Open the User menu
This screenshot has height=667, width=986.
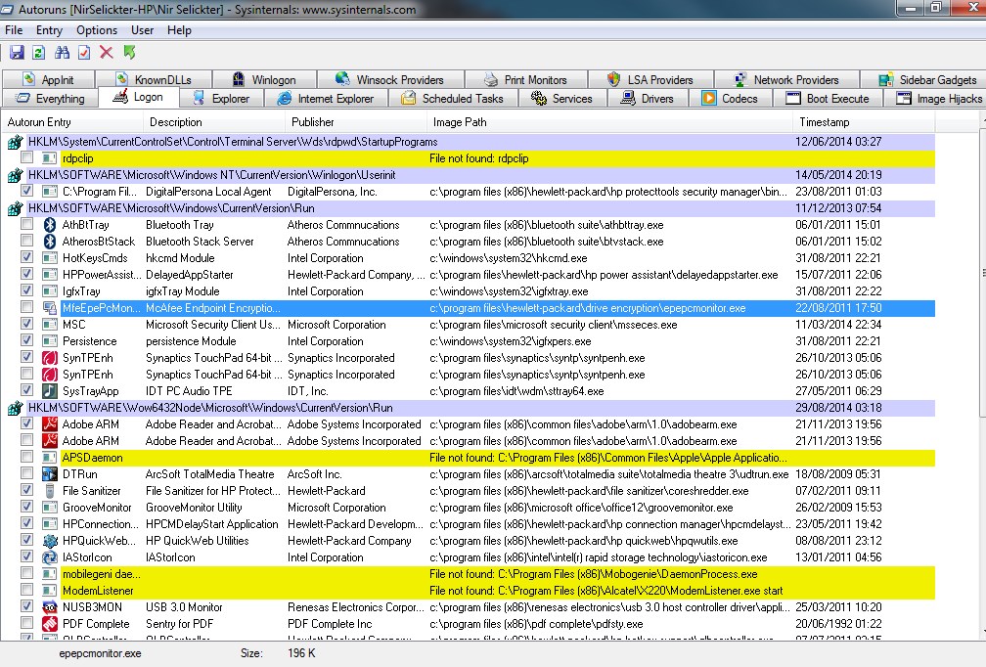click(142, 30)
